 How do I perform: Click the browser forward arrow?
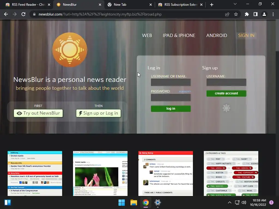tap(15, 14)
